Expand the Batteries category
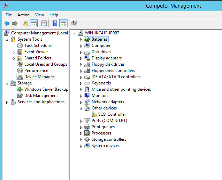222x180 pixels. tap(81, 40)
